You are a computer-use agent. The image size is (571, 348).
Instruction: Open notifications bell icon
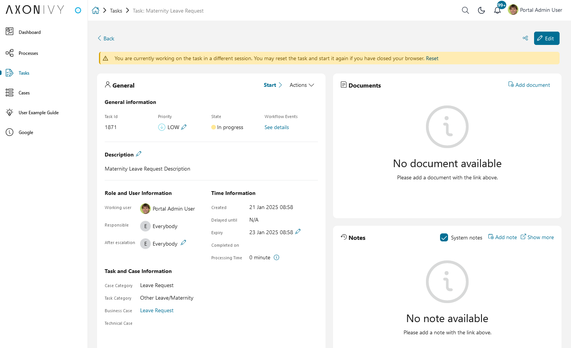pos(498,10)
